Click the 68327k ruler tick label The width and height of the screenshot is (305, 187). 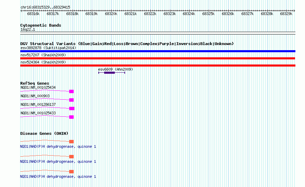[x=247, y=14]
